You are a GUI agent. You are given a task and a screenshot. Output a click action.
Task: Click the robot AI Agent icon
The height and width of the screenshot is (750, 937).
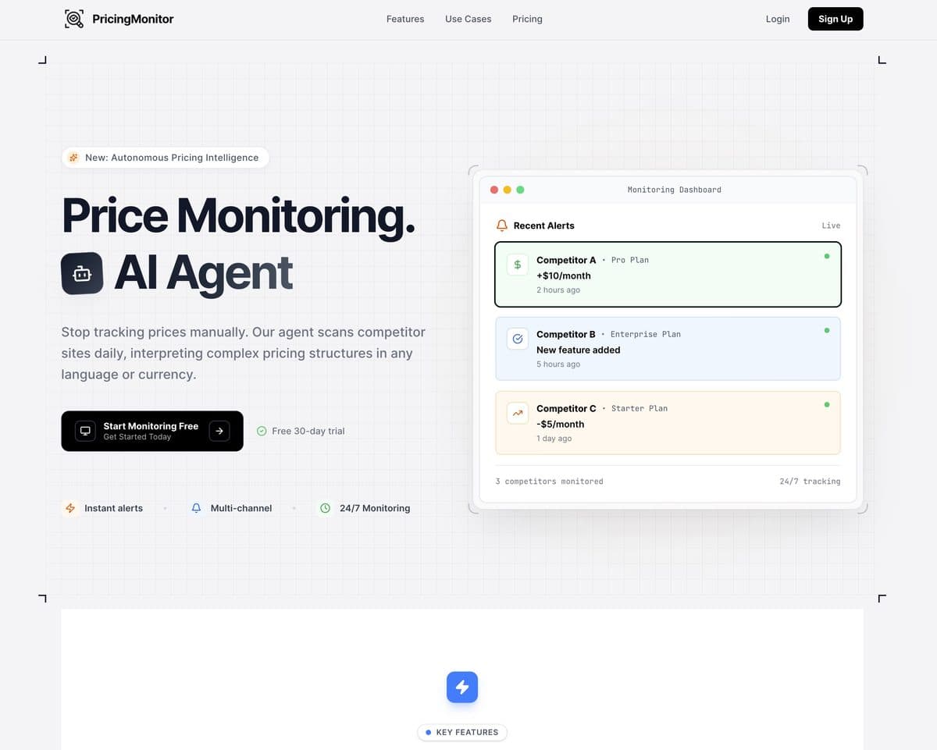pos(82,273)
